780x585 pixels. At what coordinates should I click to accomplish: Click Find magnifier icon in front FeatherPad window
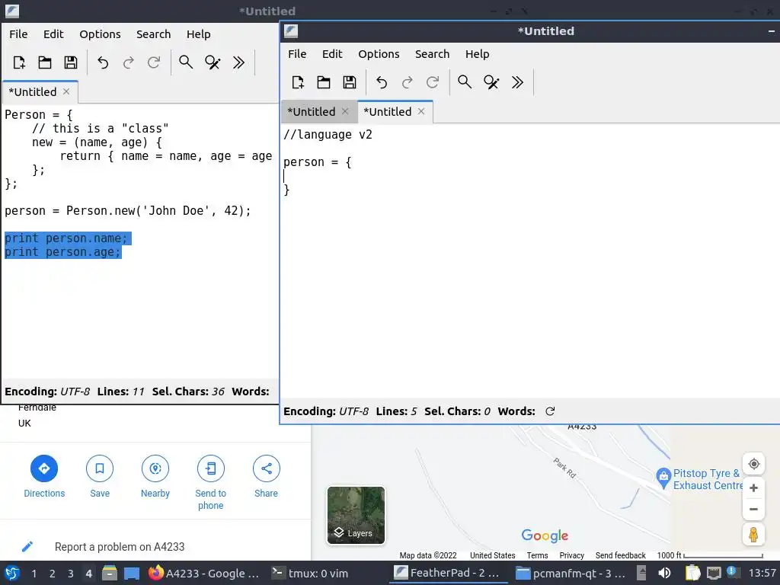465,82
